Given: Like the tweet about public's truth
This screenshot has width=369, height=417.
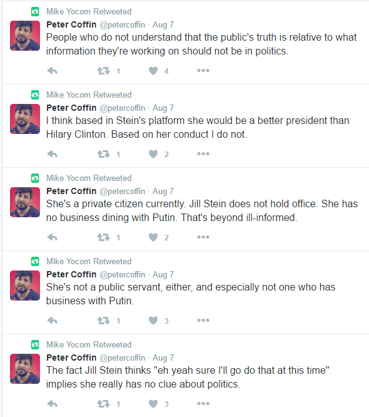Looking at the screenshot, I should tap(153, 71).
